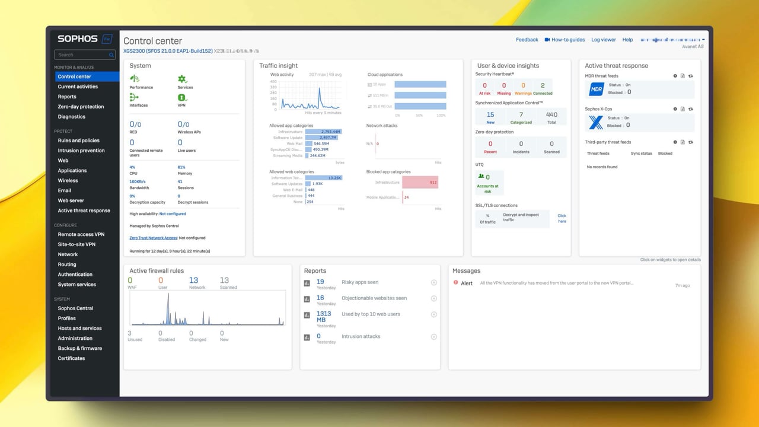The height and width of the screenshot is (427, 759).
Task: Click the Unused rules count 3
Action: click(130, 333)
